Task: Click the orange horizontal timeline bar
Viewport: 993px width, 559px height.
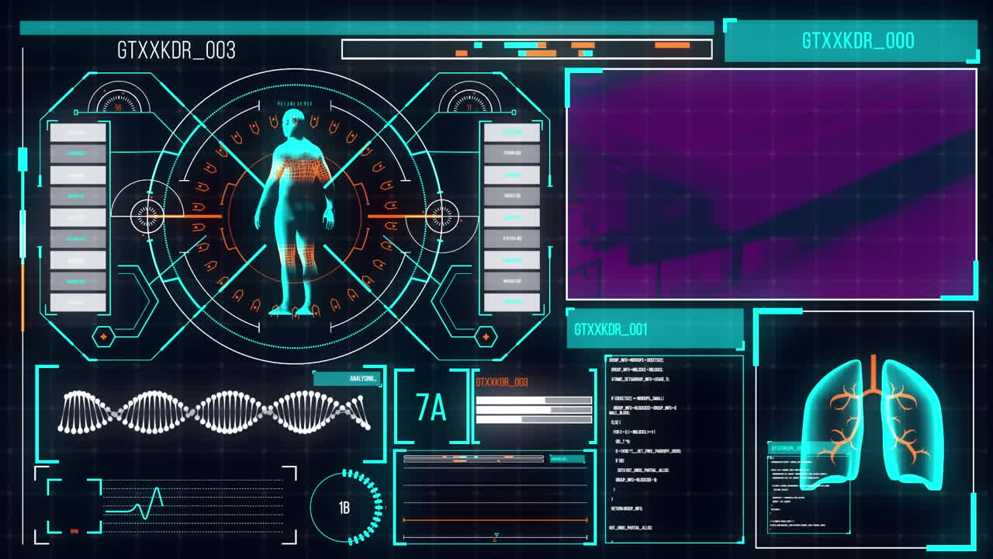Action: coord(495,520)
